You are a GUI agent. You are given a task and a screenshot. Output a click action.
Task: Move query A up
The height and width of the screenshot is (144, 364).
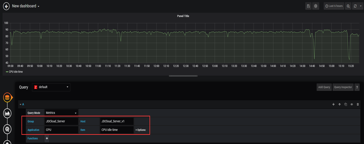(x=339, y=104)
